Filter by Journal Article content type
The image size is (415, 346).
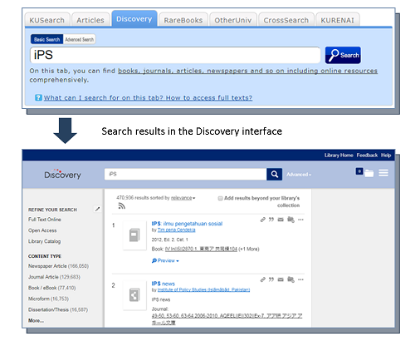54,277
